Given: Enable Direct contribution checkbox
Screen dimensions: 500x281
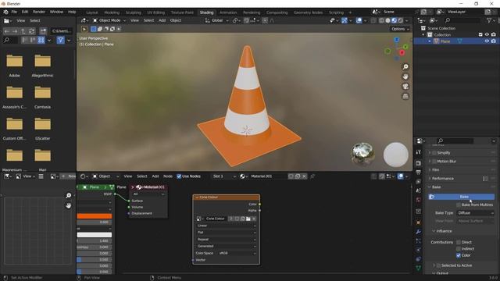Looking at the screenshot, I should coord(459,242).
